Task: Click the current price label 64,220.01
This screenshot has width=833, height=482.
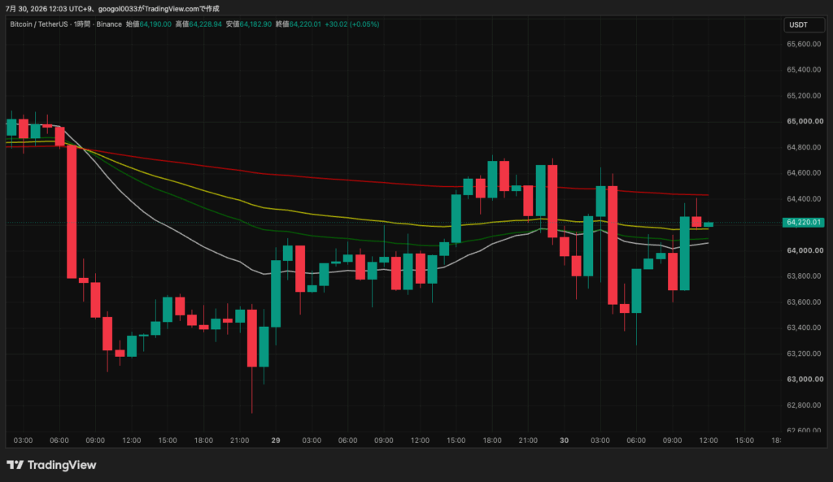Action: (803, 223)
